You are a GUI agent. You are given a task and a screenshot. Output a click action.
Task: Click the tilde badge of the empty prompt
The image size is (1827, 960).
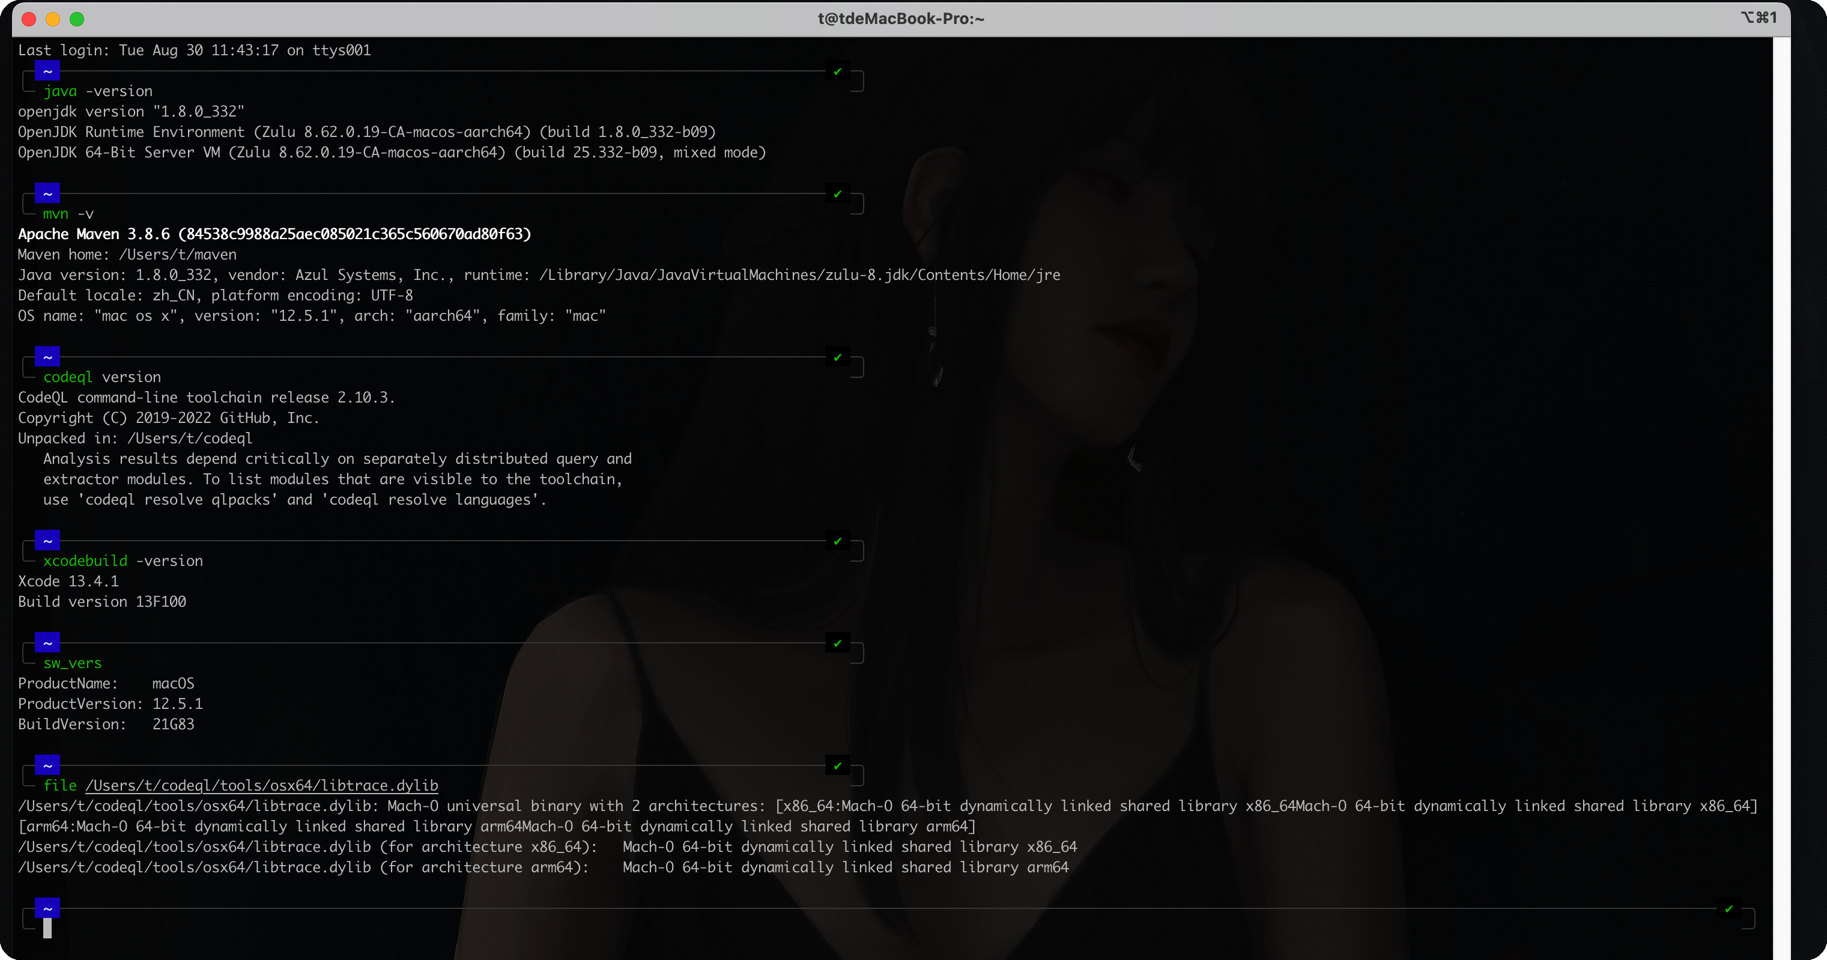click(x=47, y=908)
